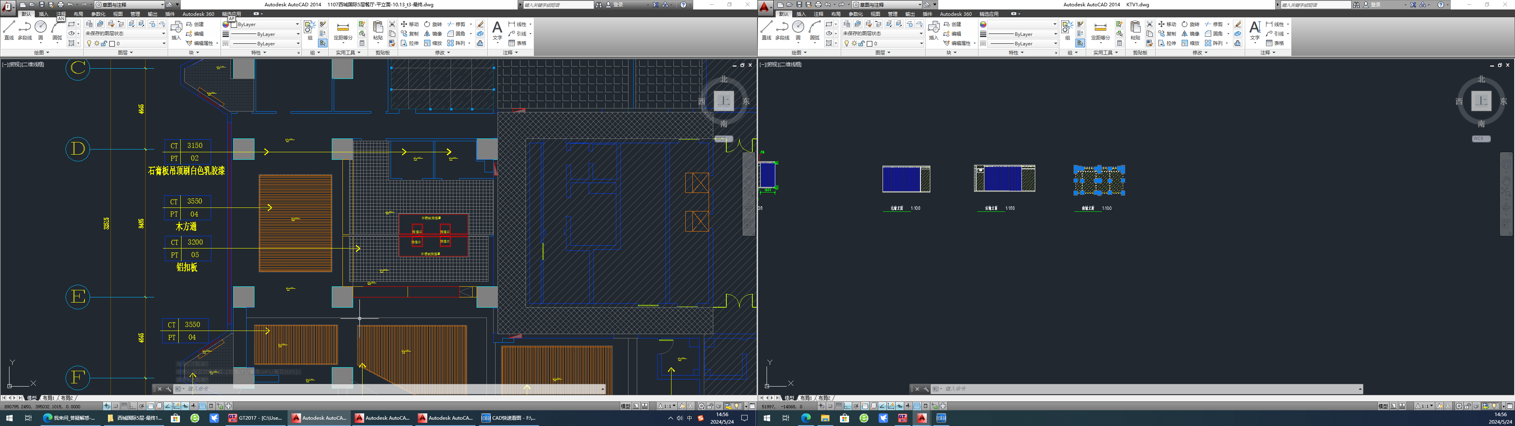Toggle Grid display in right window status bar
The image size is (1515, 426).
[839, 406]
